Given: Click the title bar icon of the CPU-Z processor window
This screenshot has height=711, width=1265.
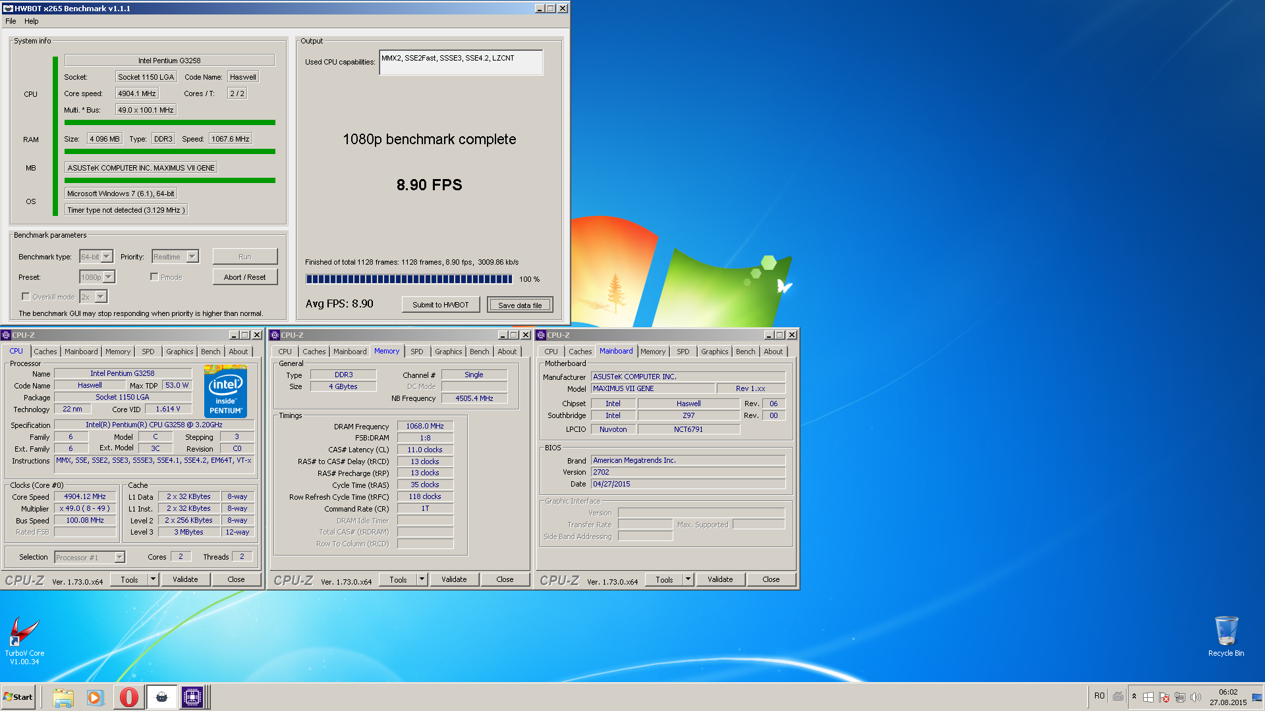Looking at the screenshot, I should pos(6,335).
